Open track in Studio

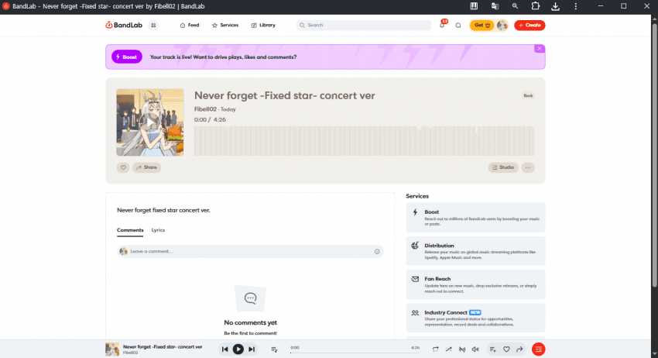pyautogui.click(x=503, y=167)
